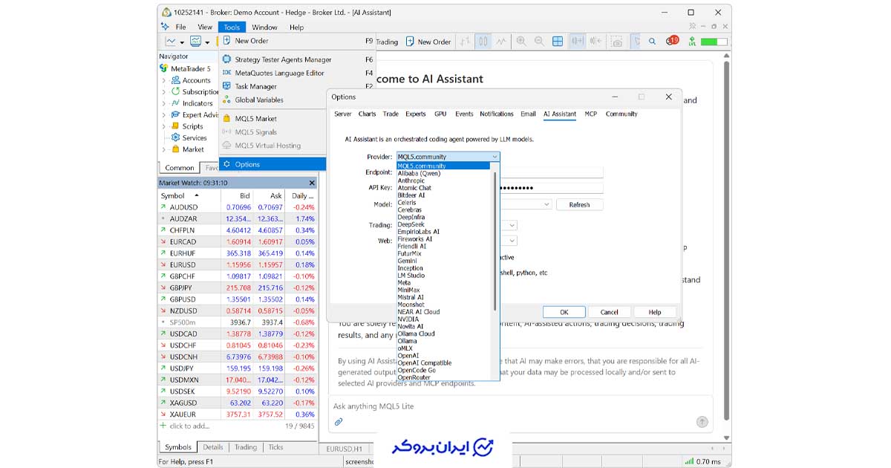Open the File menu
891x468 pixels.
180,27
